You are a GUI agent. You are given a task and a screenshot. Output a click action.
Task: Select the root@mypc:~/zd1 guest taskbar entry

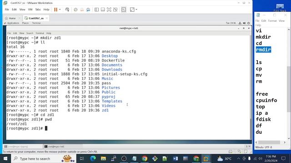(x=63, y=147)
